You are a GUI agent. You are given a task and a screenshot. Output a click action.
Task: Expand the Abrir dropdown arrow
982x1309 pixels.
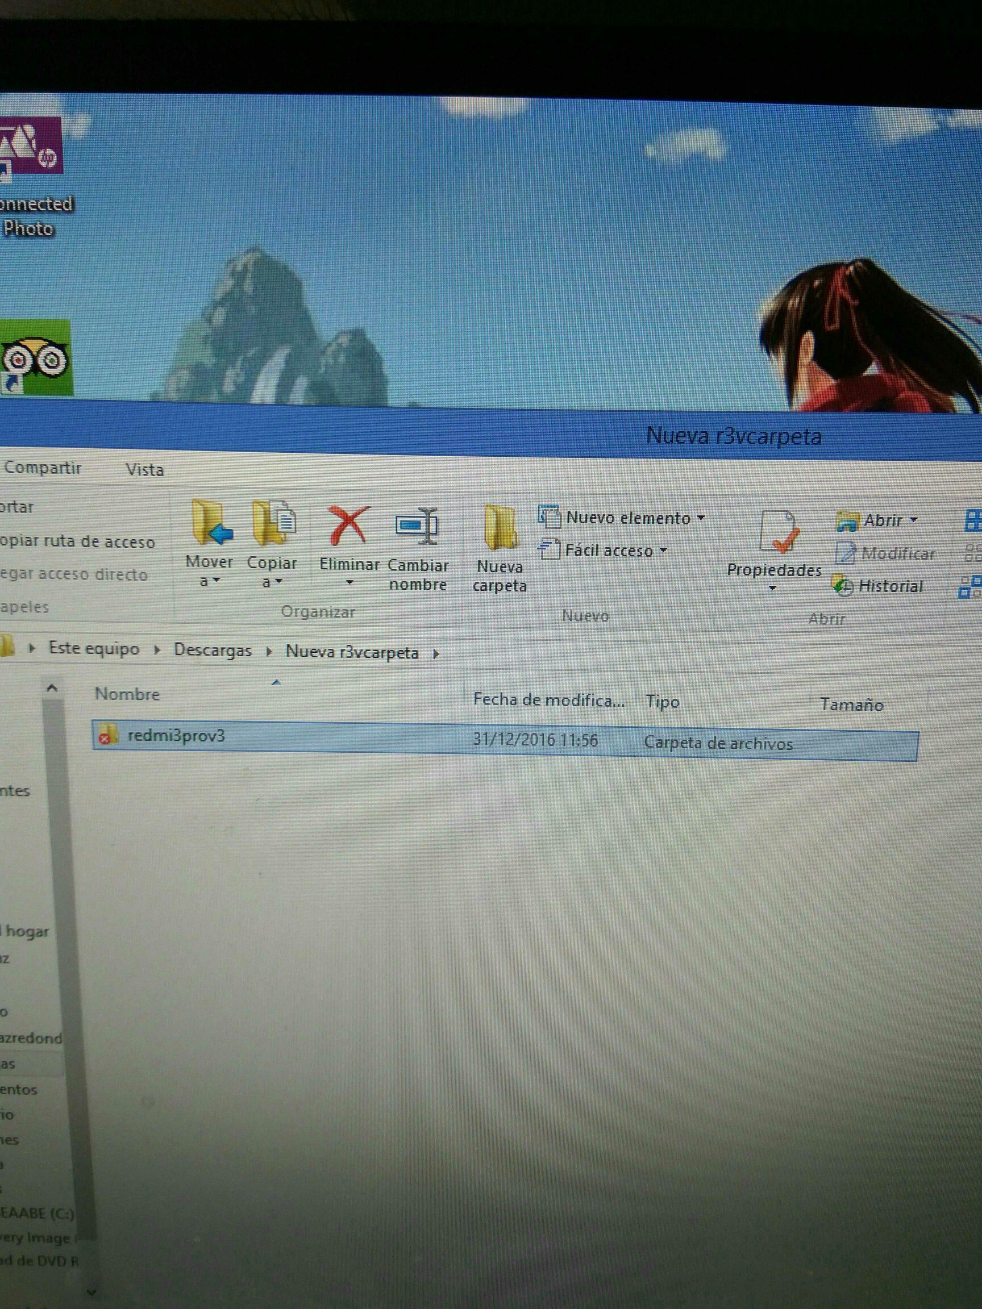913,520
